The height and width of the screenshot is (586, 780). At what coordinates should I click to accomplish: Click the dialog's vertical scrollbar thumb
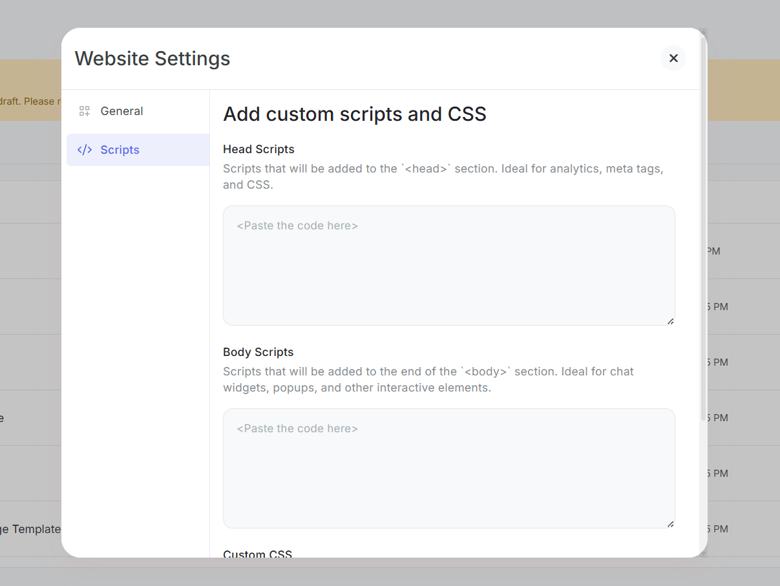pos(703,226)
